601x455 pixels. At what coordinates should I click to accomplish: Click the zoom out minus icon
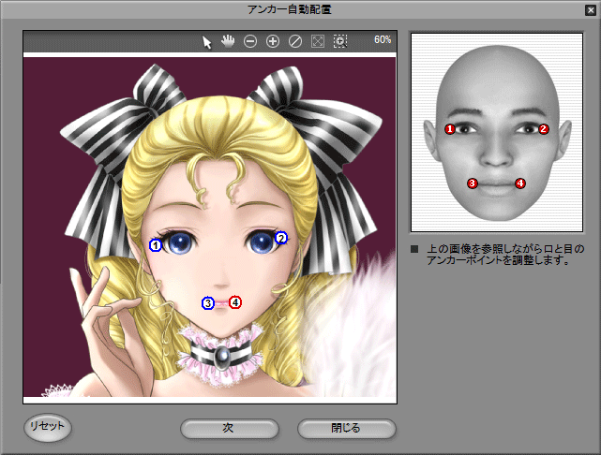coord(250,41)
